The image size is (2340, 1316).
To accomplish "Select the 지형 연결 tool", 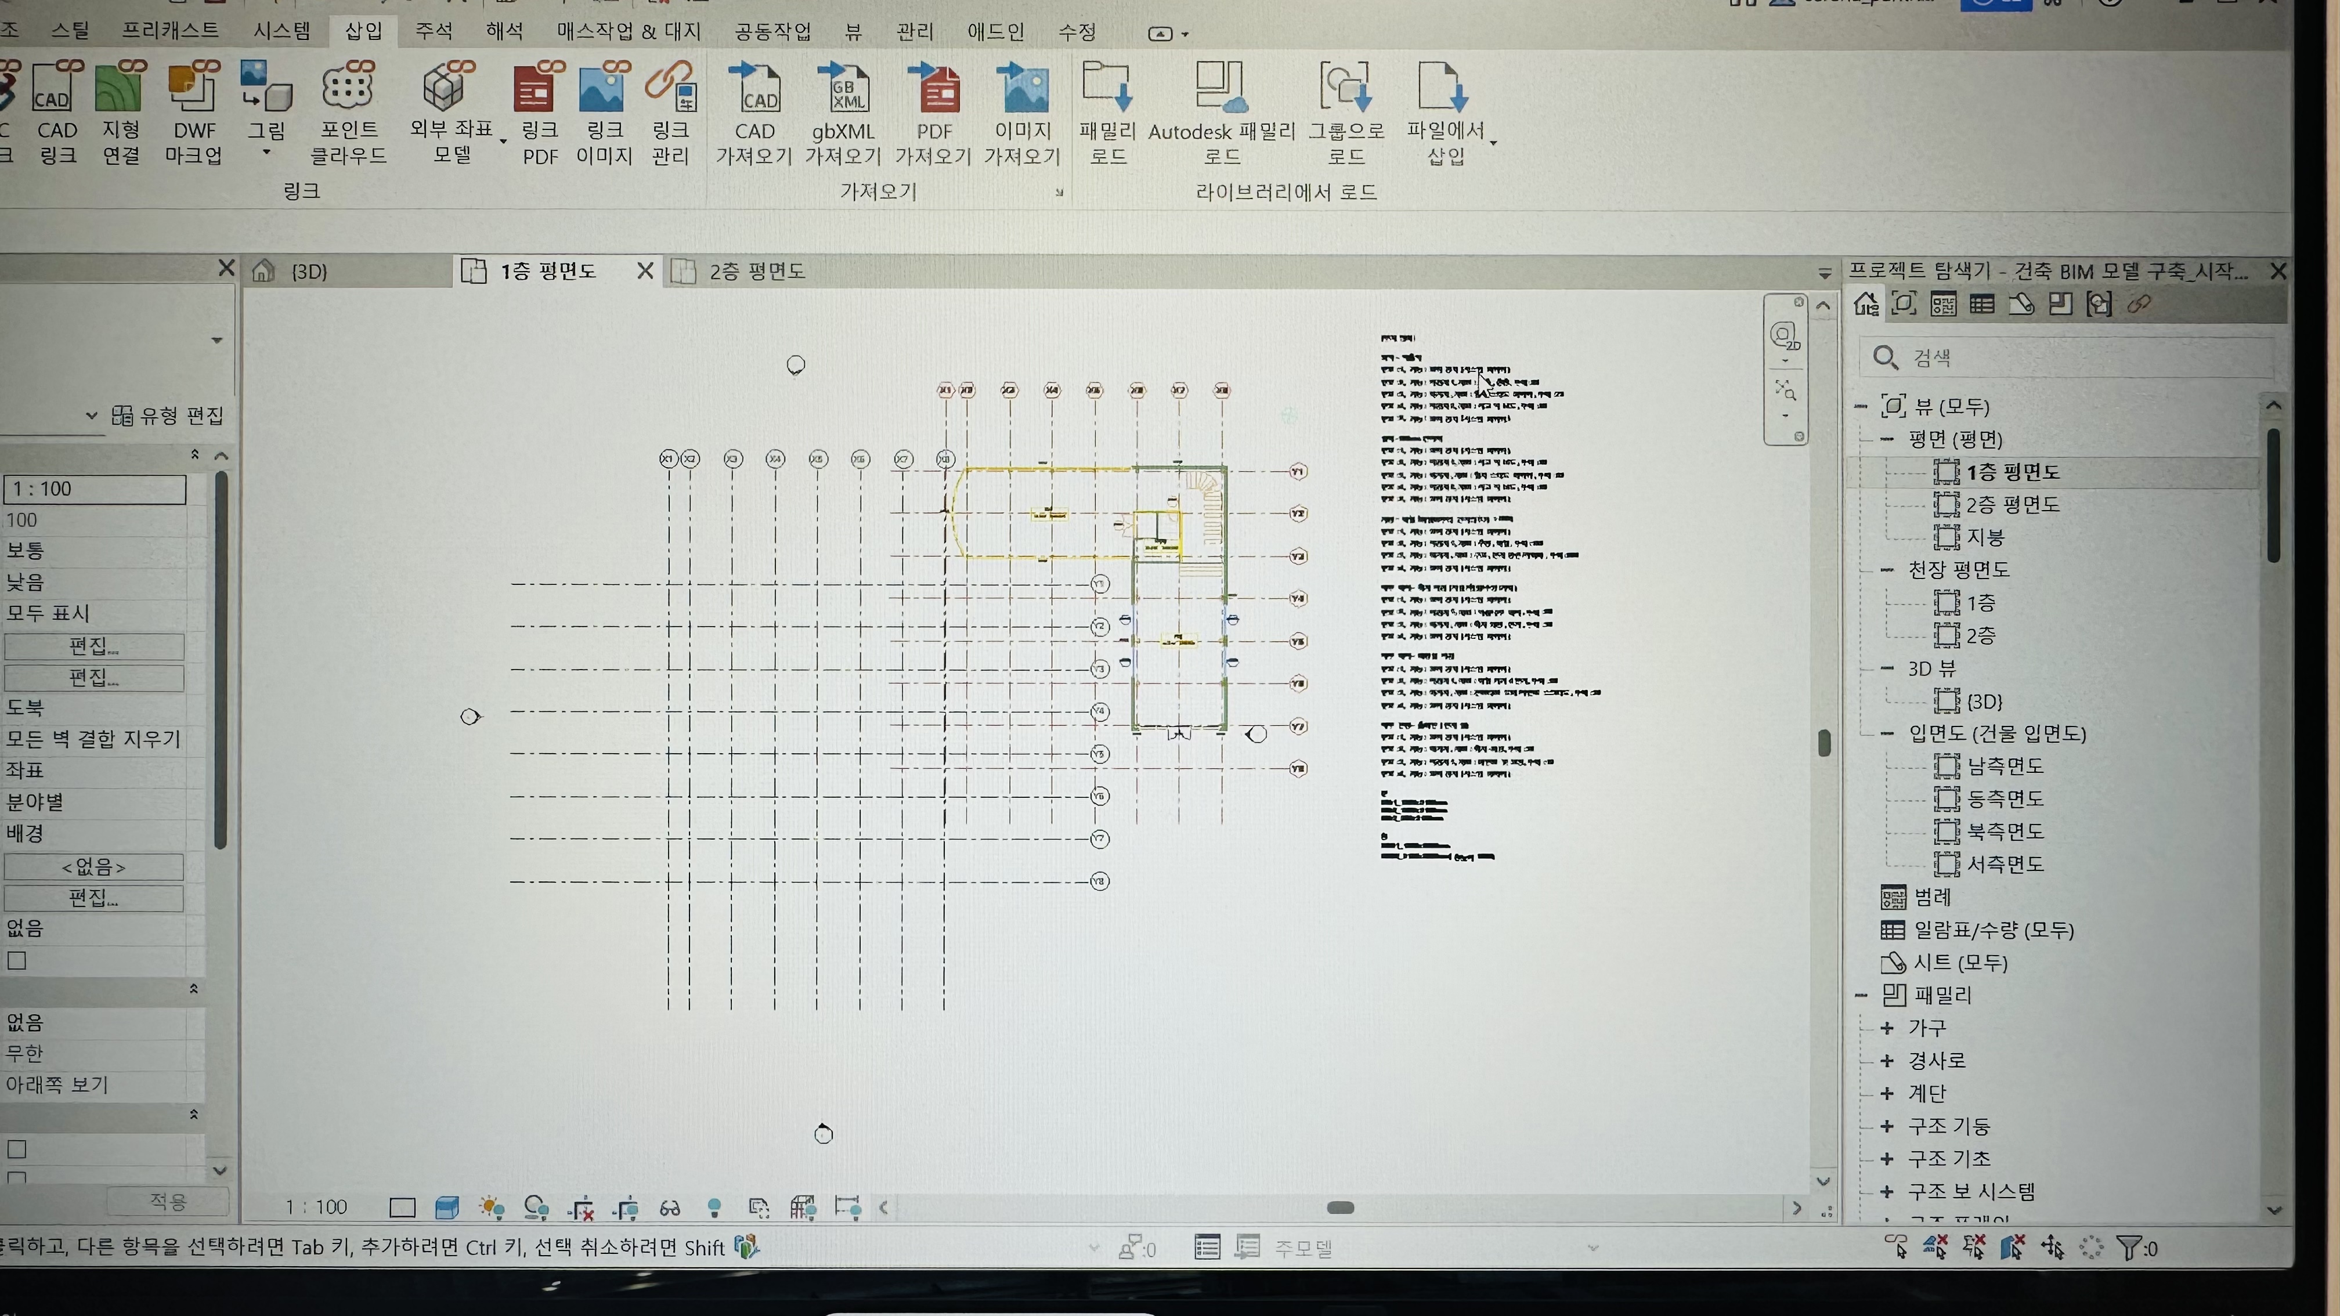I will pyautogui.click(x=121, y=114).
